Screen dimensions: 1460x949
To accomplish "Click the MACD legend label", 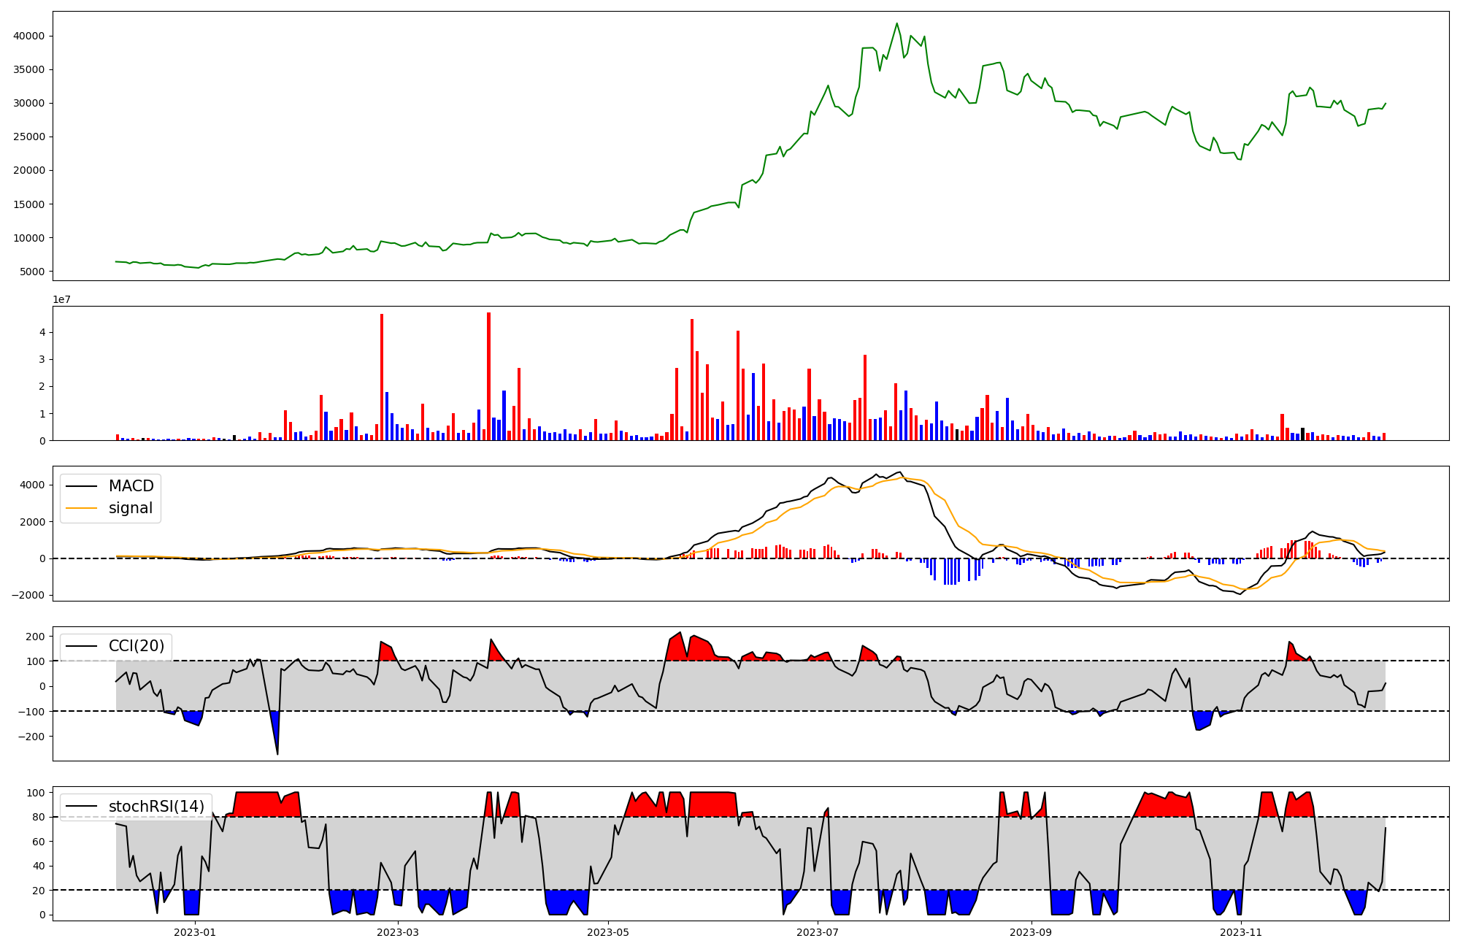I will click(x=131, y=486).
